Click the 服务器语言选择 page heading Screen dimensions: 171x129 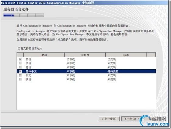tap(16, 9)
